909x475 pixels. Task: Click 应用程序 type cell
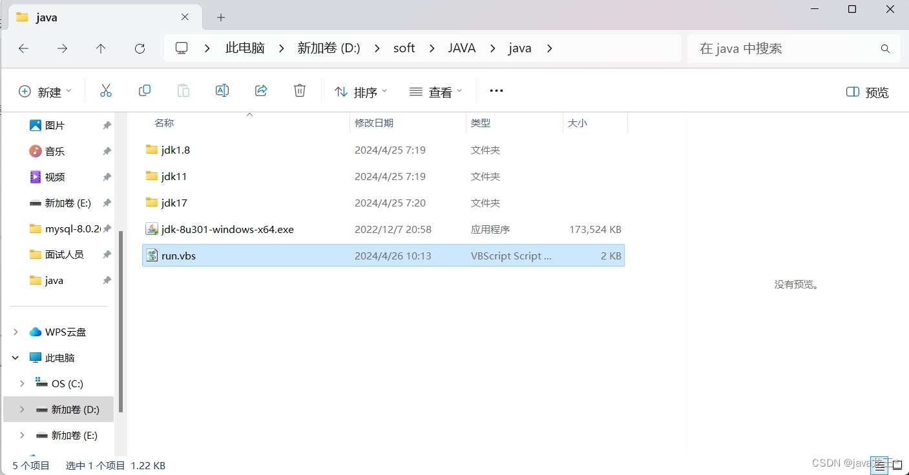pyautogui.click(x=490, y=229)
